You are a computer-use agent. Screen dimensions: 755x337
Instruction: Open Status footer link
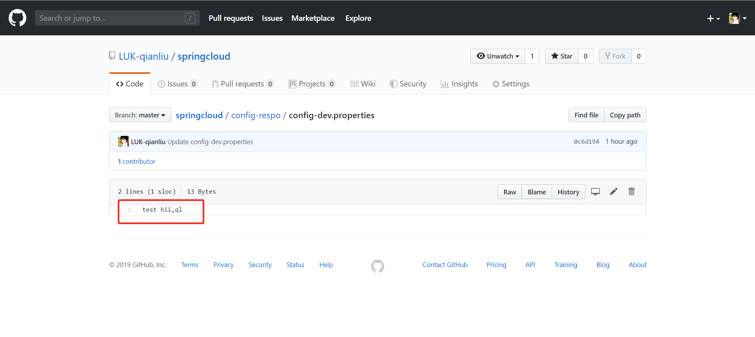click(295, 265)
